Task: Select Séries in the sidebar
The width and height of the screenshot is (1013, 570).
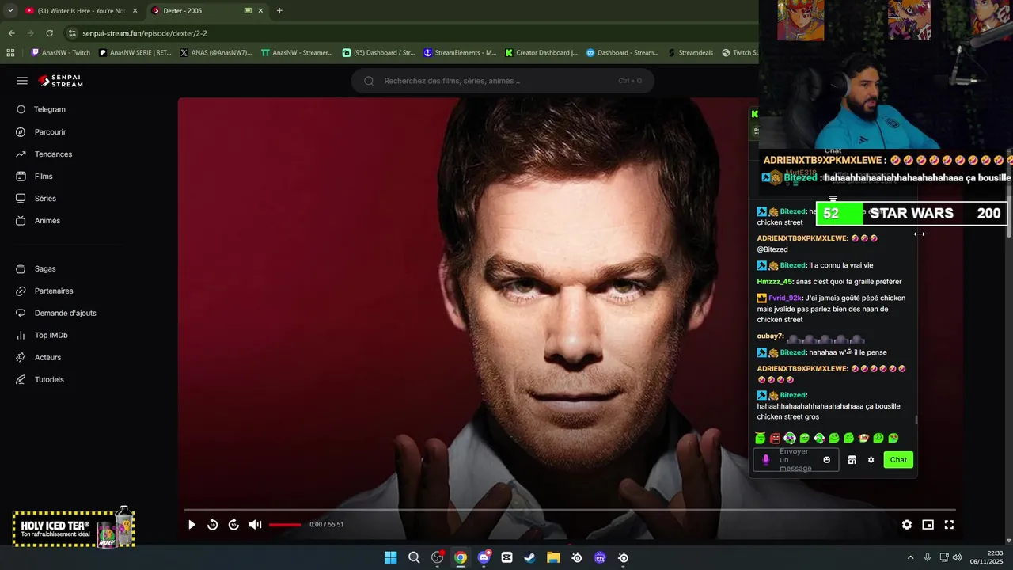Action: (x=36, y=199)
